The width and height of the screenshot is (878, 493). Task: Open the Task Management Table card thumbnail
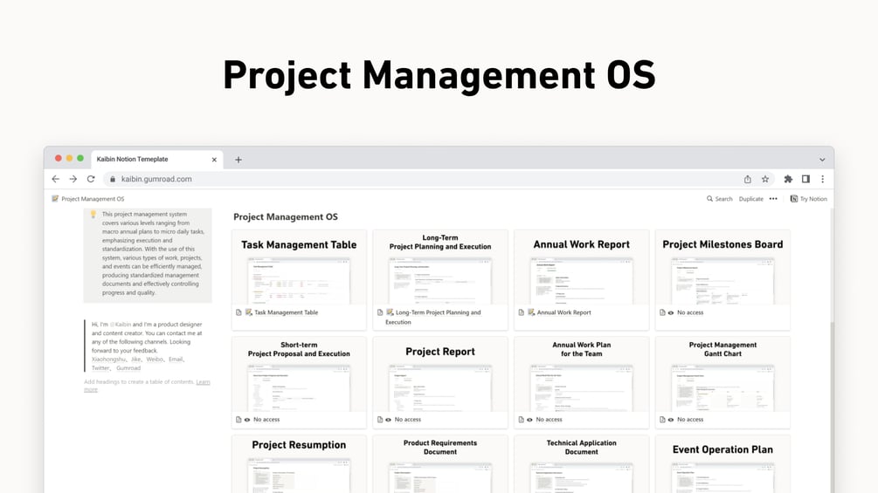[x=299, y=268]
